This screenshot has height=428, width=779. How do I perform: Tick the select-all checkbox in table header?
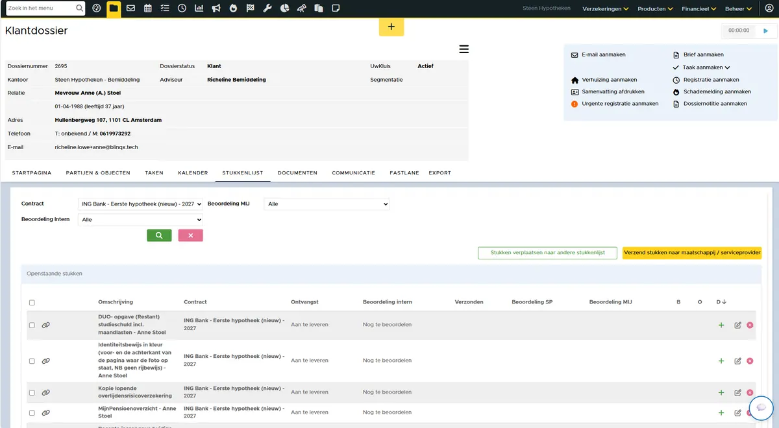pyautogui.click(x=32, y=302)
